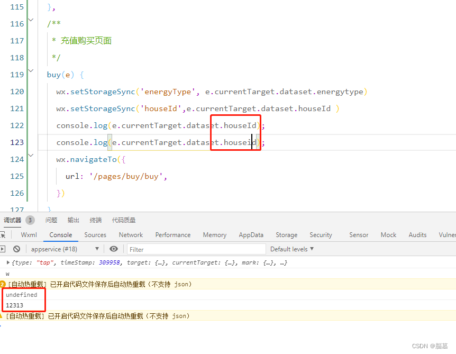The height and width of the screenshot is (354, 456).
Task: Select the Mock panel icon
Action: (x=388, y=235)
